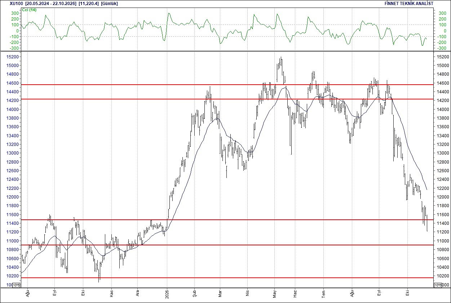Click the Ara month label
The width and height of the screenshot is (451, 303).
(137, 294)
